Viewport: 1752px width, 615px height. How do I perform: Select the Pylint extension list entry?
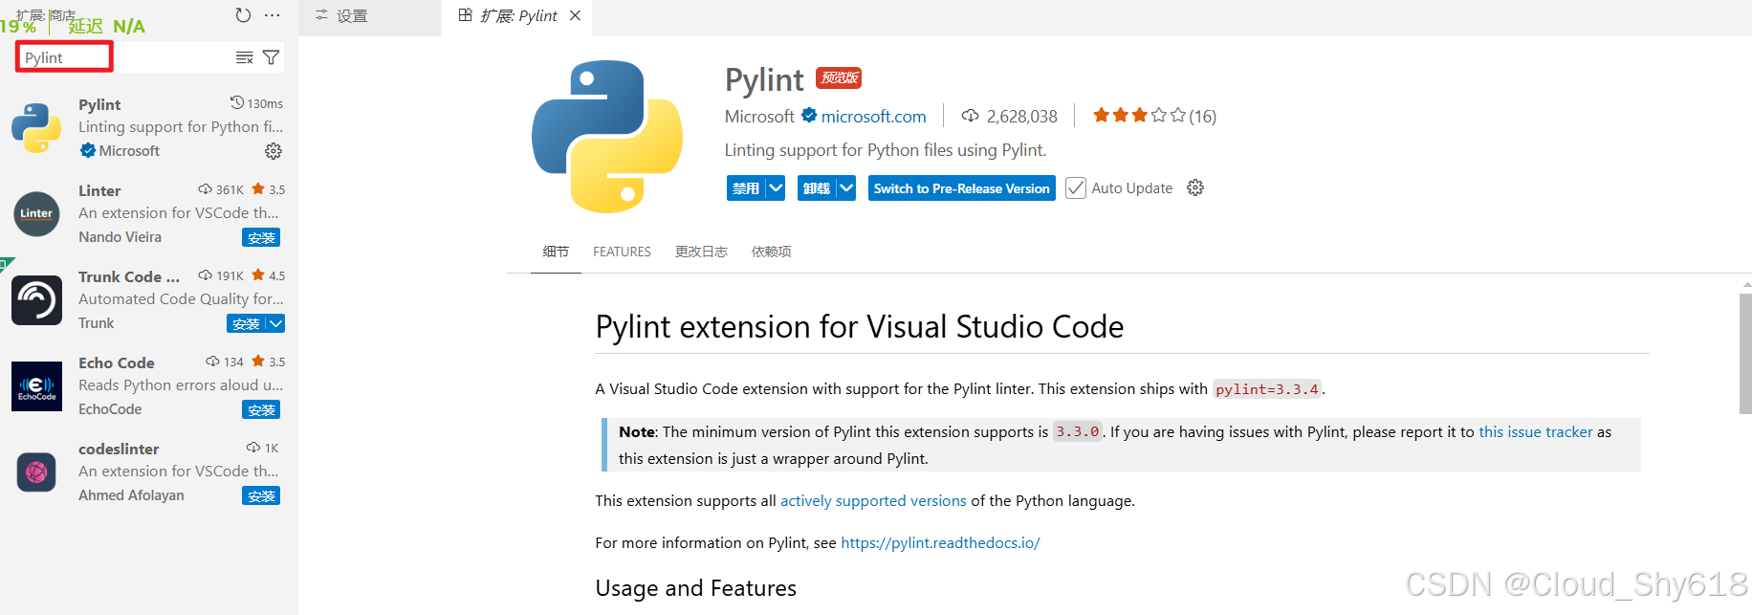[149, 127]
